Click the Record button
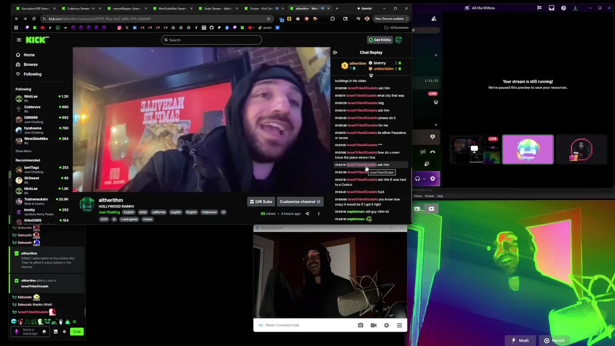The image size is (615, 346). point(554,341)
